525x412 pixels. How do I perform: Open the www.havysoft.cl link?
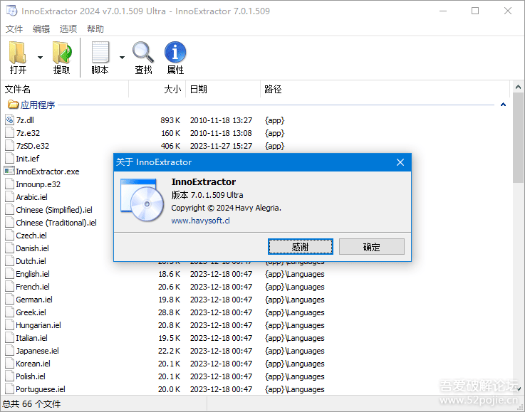[200, 221]
